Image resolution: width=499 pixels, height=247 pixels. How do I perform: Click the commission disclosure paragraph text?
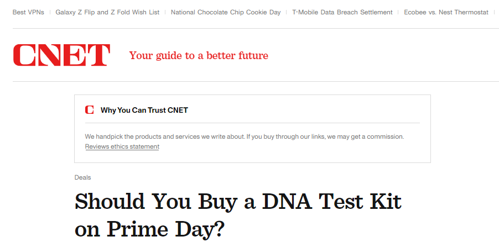(244, 136)
